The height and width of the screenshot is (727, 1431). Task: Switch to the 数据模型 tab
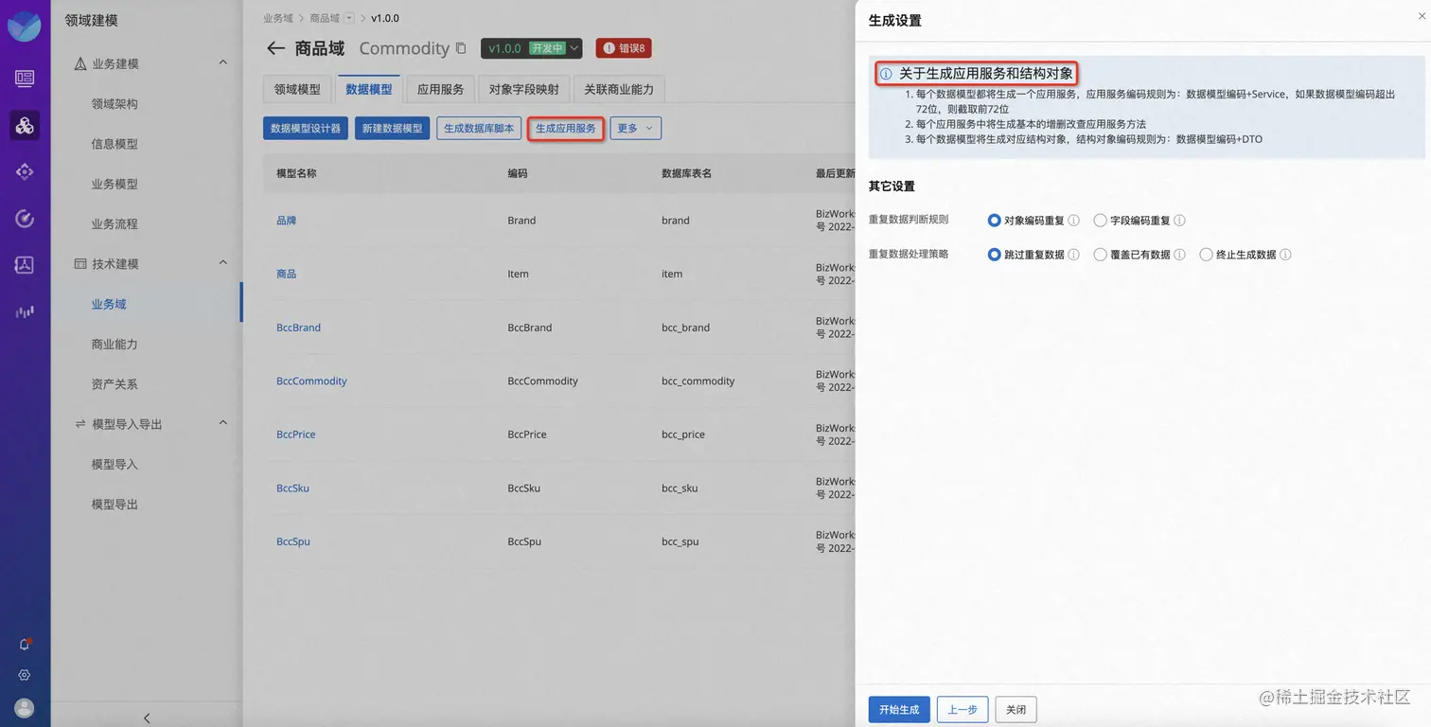[369, 90]
